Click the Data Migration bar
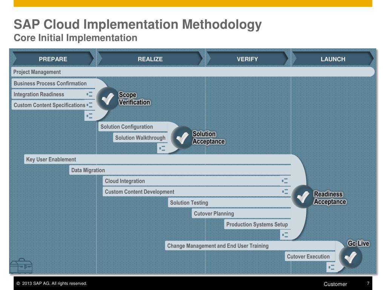This screenshot has width=386, height=290. click(180, 170)
